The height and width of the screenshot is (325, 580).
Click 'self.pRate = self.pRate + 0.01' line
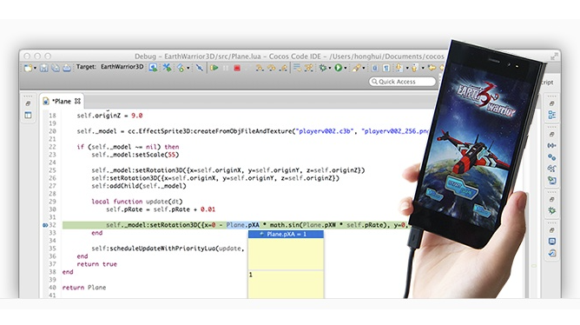click(x=161, y=209)
